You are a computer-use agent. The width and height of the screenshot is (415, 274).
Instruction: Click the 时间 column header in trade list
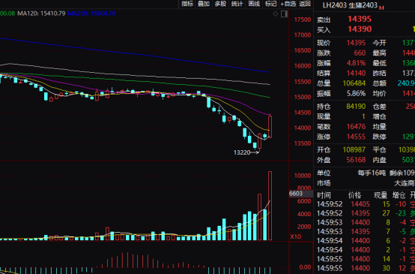point(324,195)
